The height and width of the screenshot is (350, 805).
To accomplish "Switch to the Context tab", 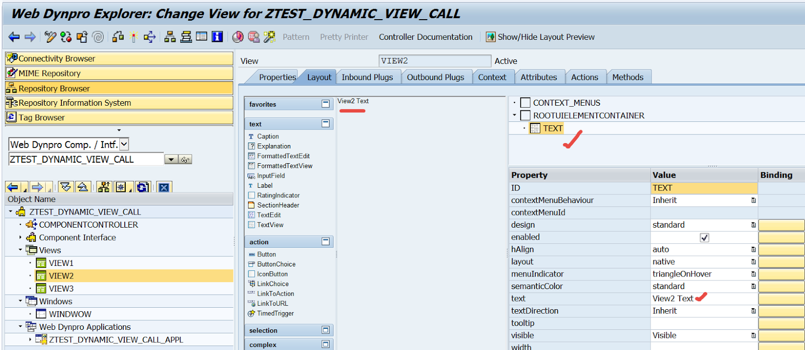I will click(x=492, y=77).
